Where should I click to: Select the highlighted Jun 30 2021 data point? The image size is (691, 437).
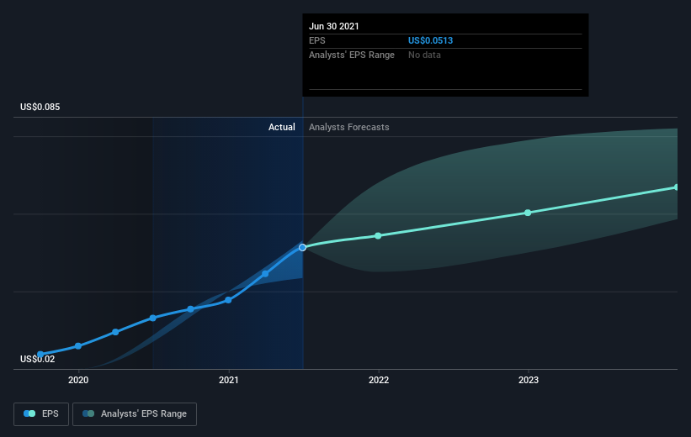pos(302,247)
